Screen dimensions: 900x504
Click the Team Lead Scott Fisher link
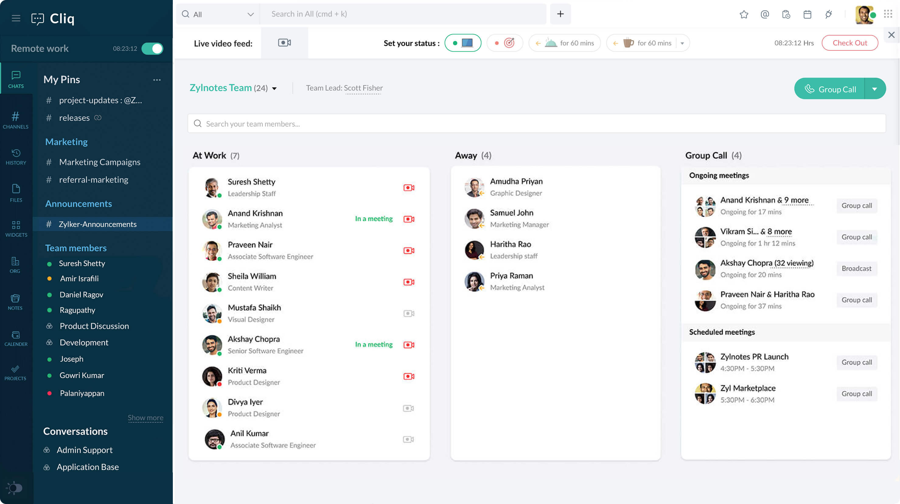[363, 88]
